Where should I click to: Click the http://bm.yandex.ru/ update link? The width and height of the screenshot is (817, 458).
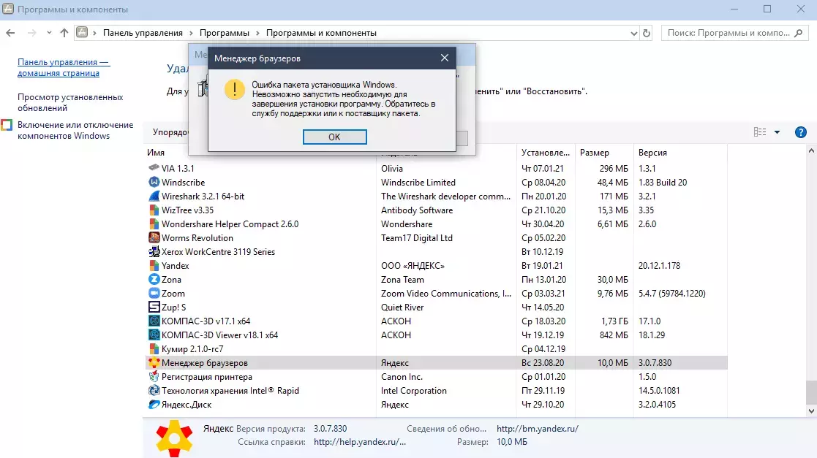coord(537,429)
